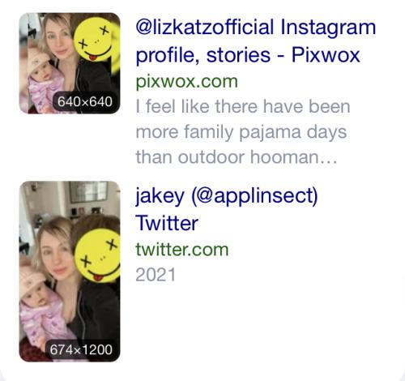Image resolution: width=405 pixels, height=381 pixels.
Task: Open the jakey (@applinsect) title link
Action: tap(227, 196)
